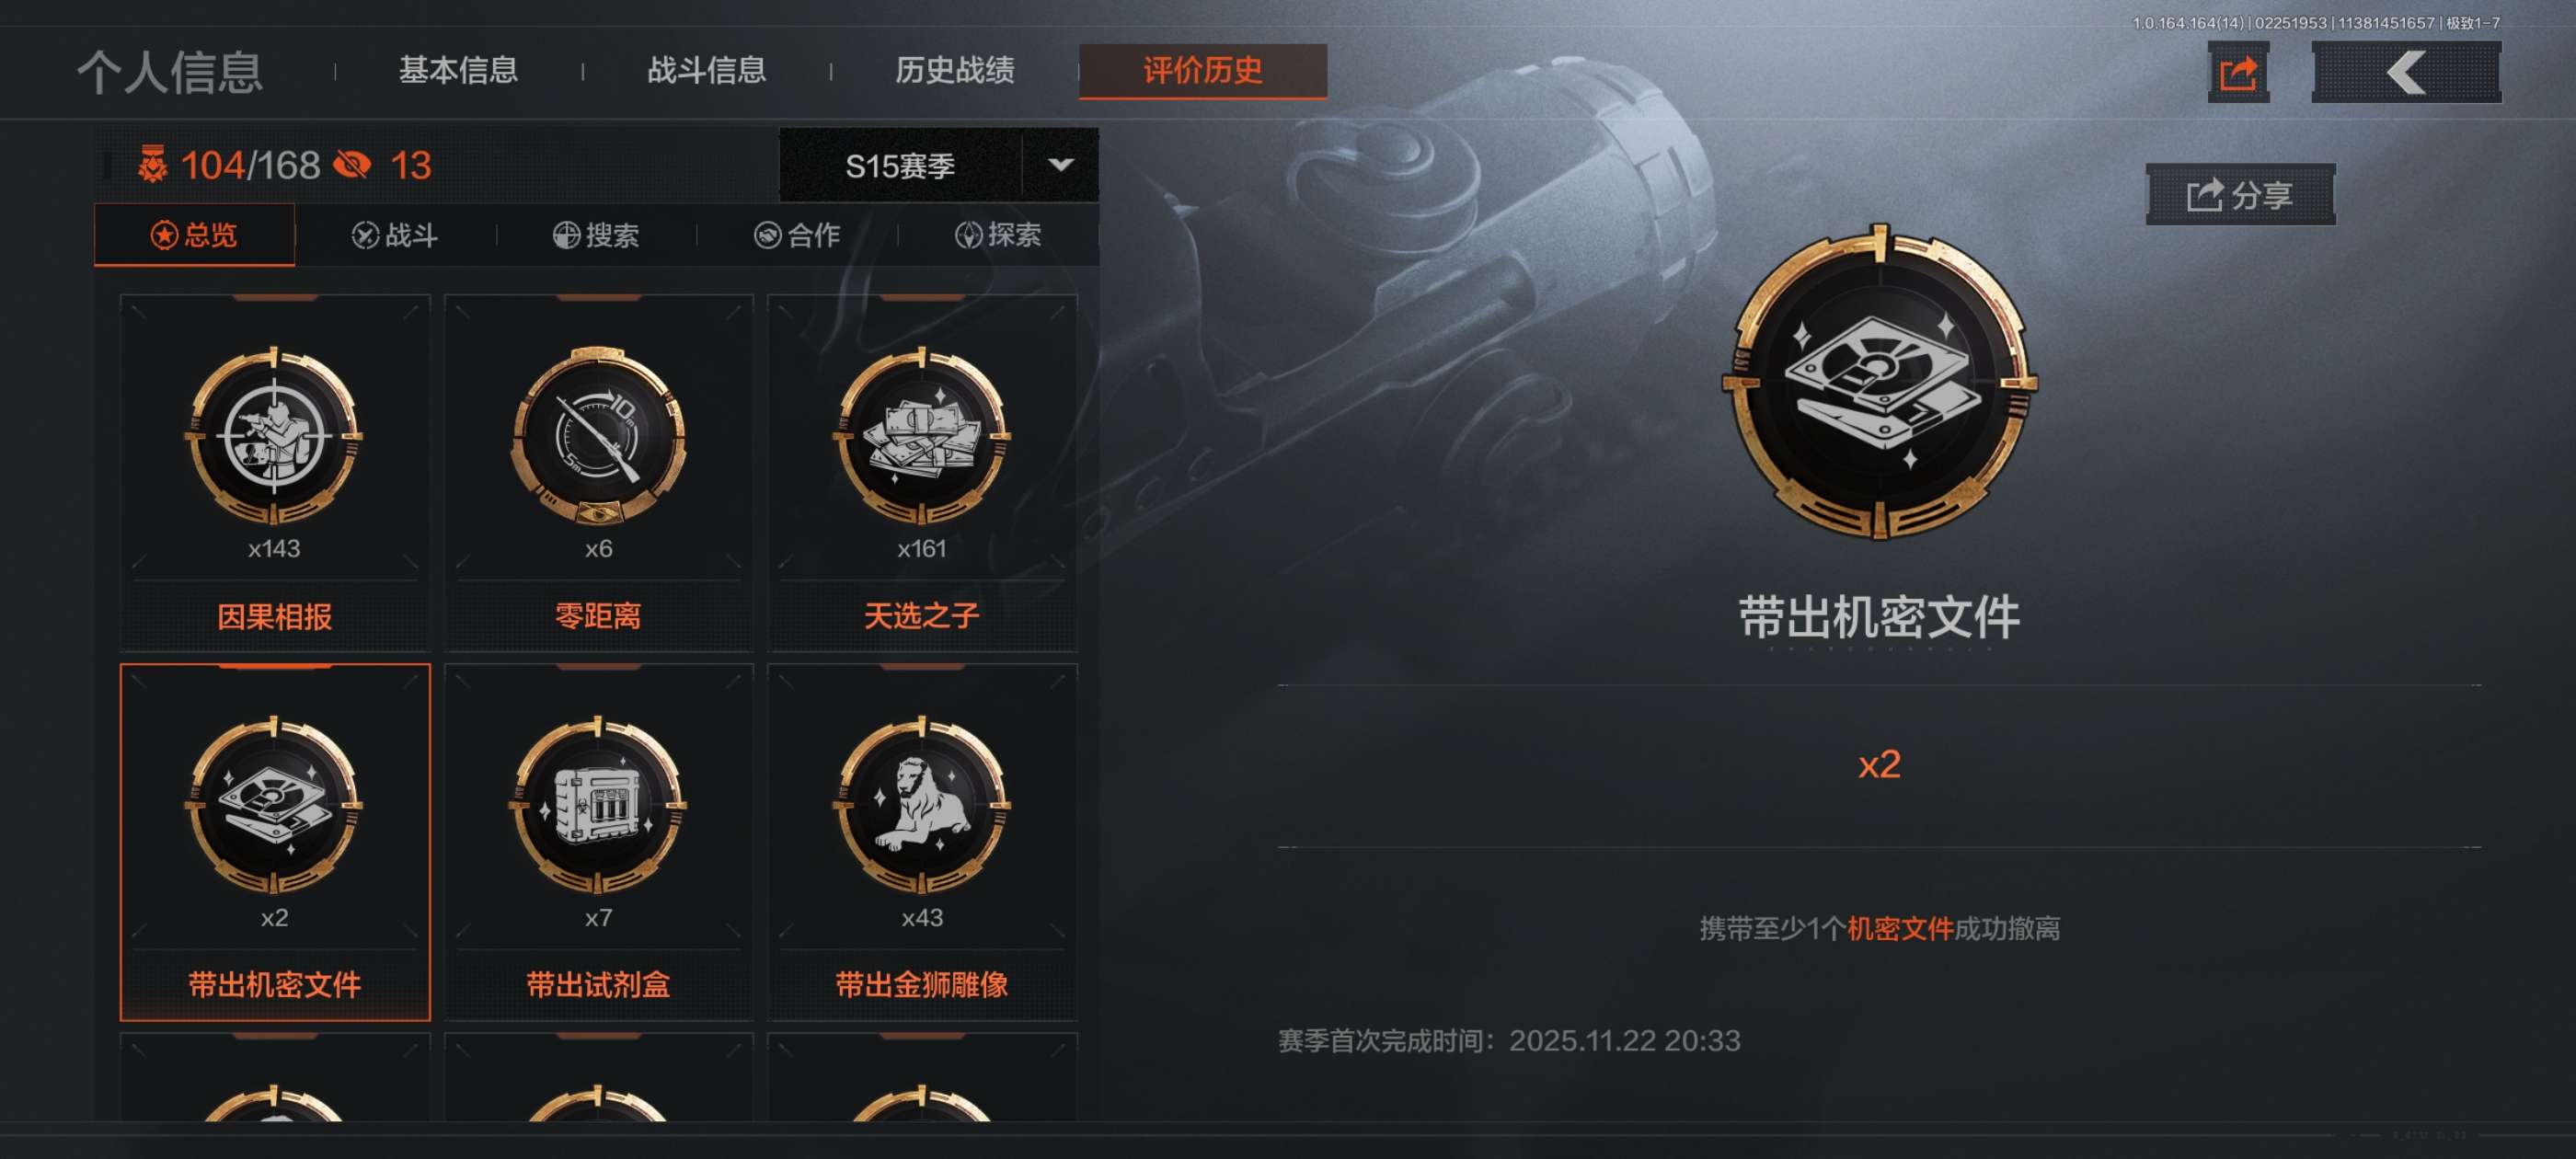Open the 带出金狮雕像 lion badge
2576x1159 pixels.
pos(921,842)
